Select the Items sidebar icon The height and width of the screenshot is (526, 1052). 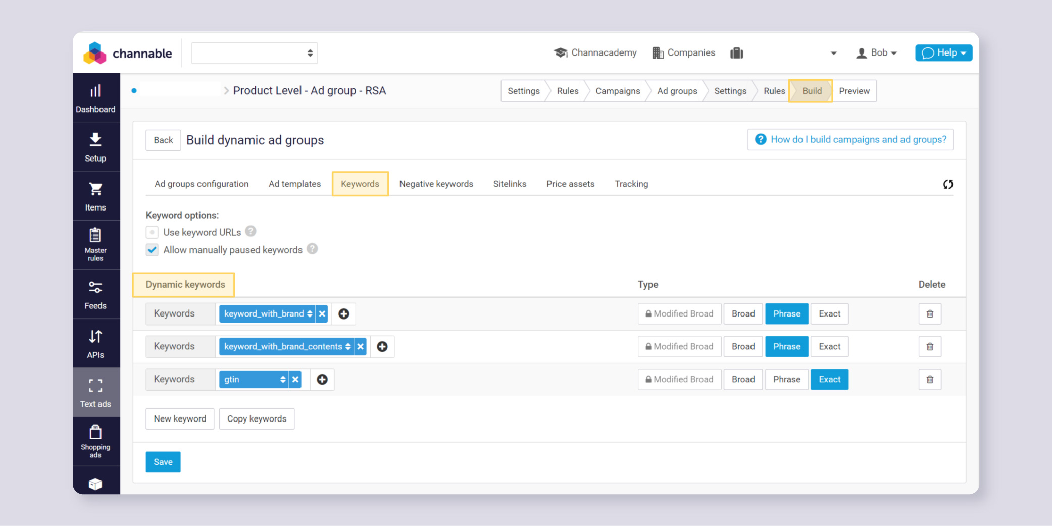coord(95,196)
